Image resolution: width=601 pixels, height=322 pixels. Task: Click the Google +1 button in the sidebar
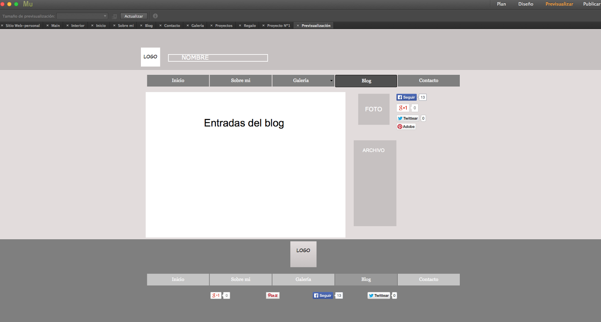403,108
